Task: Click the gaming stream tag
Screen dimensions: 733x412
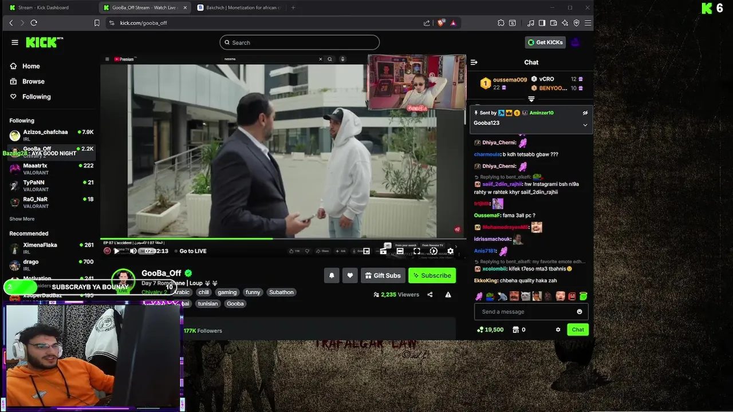Action: click(x=227, y=292)
